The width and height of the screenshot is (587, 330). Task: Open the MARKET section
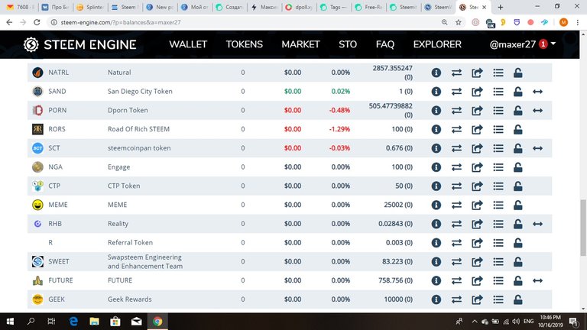pos(300,44)
